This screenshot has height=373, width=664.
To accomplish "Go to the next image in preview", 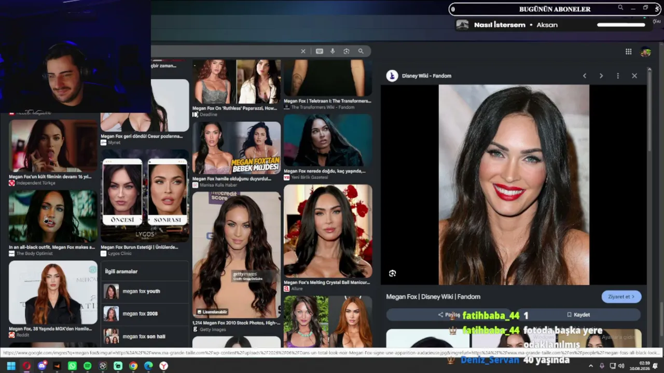I will coord(601,76).
